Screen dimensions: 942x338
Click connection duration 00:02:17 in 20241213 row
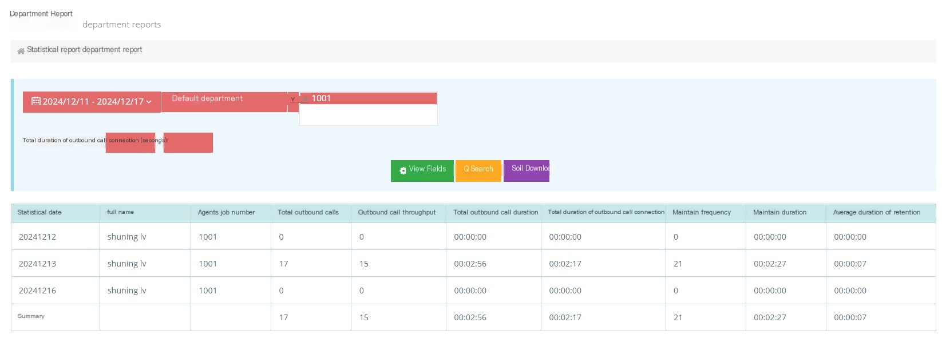coord(565,264)
